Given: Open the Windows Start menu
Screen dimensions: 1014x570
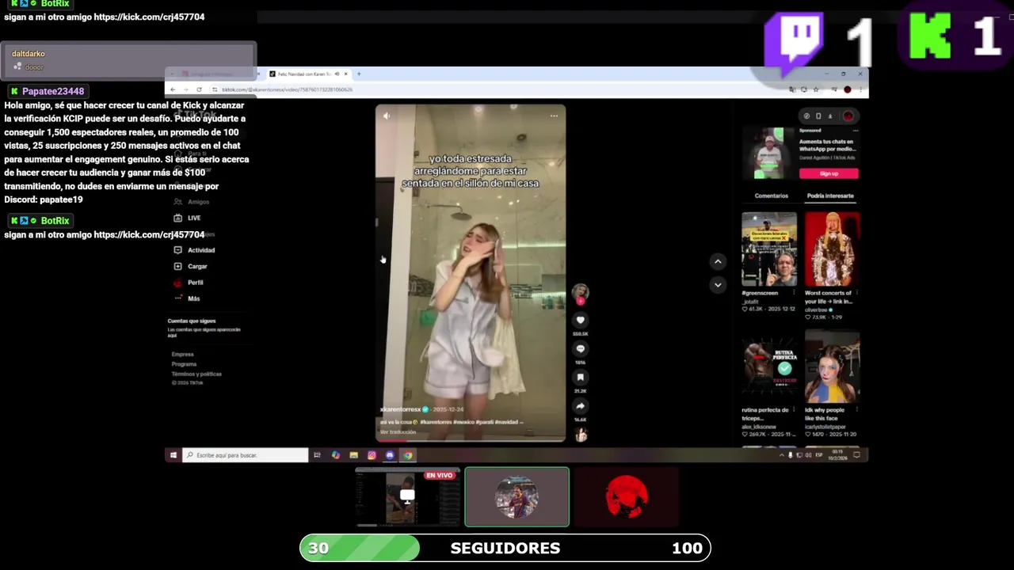Looking at the screenshot, I should (x=173, y=455).
